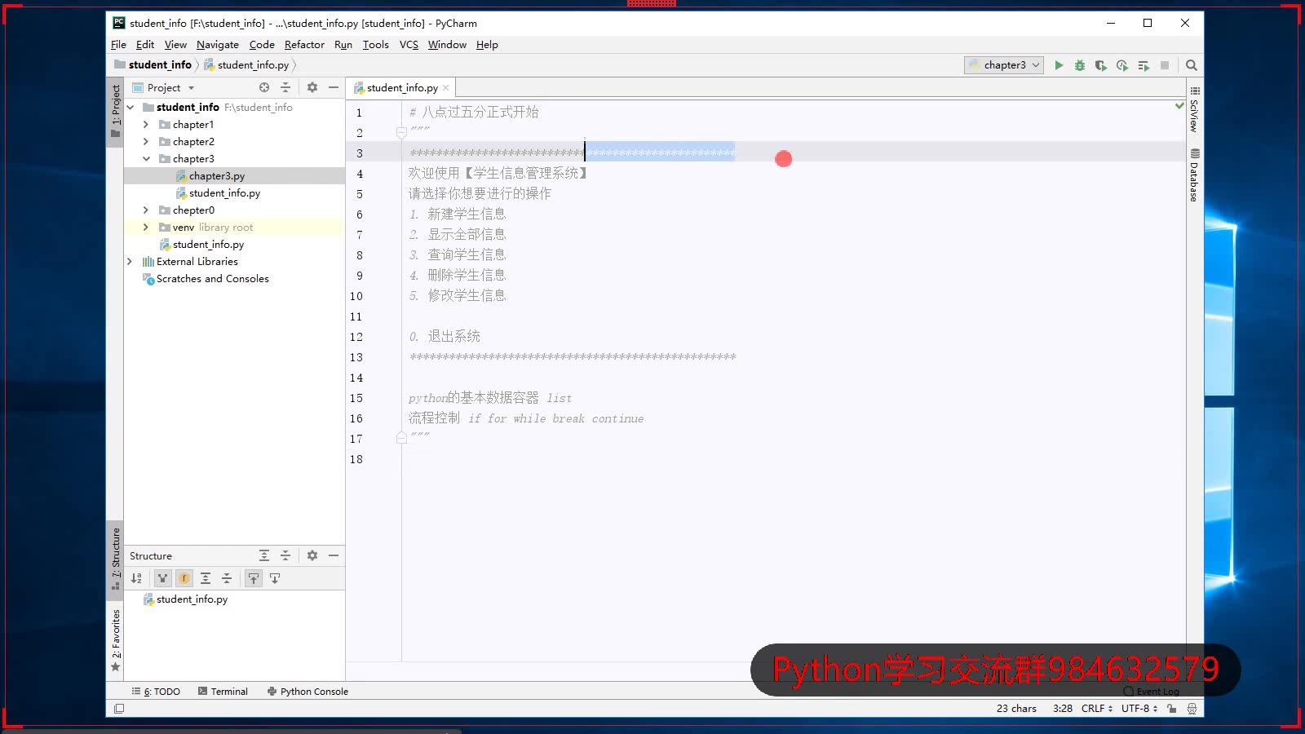Open the Tools menu
The height and width of the screenshot is (734, 1305).
click(376, 45)
